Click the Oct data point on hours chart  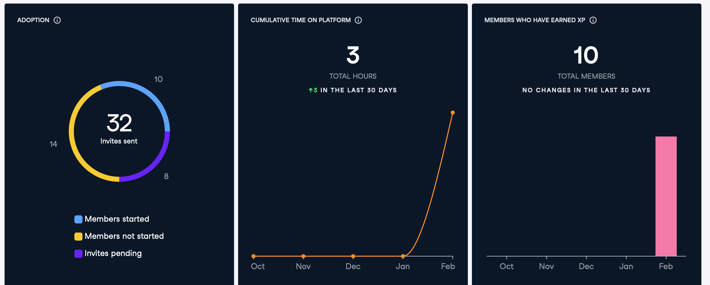tap(254, 256)
